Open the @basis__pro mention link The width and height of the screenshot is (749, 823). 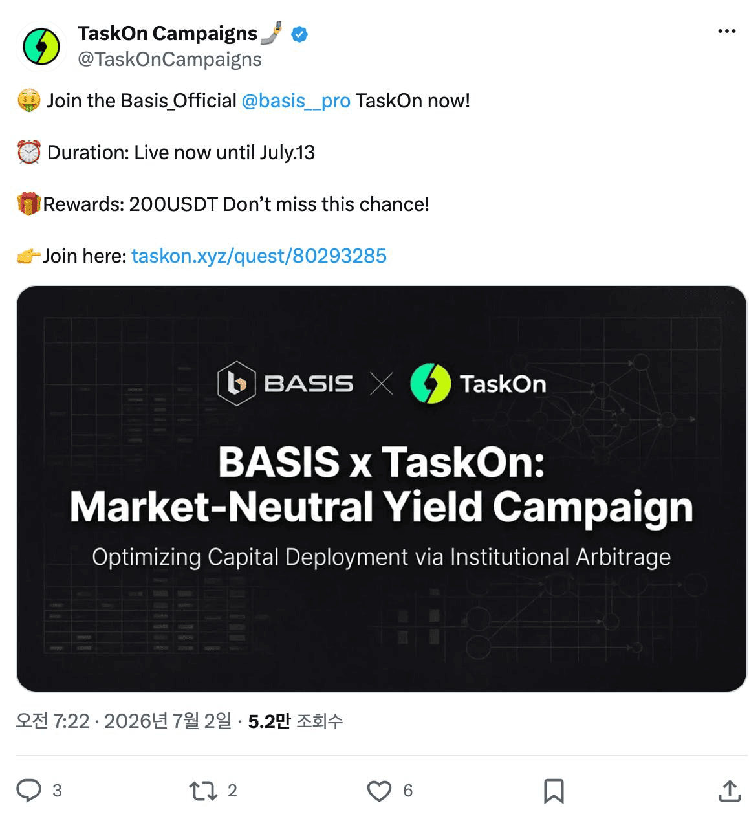296,100
